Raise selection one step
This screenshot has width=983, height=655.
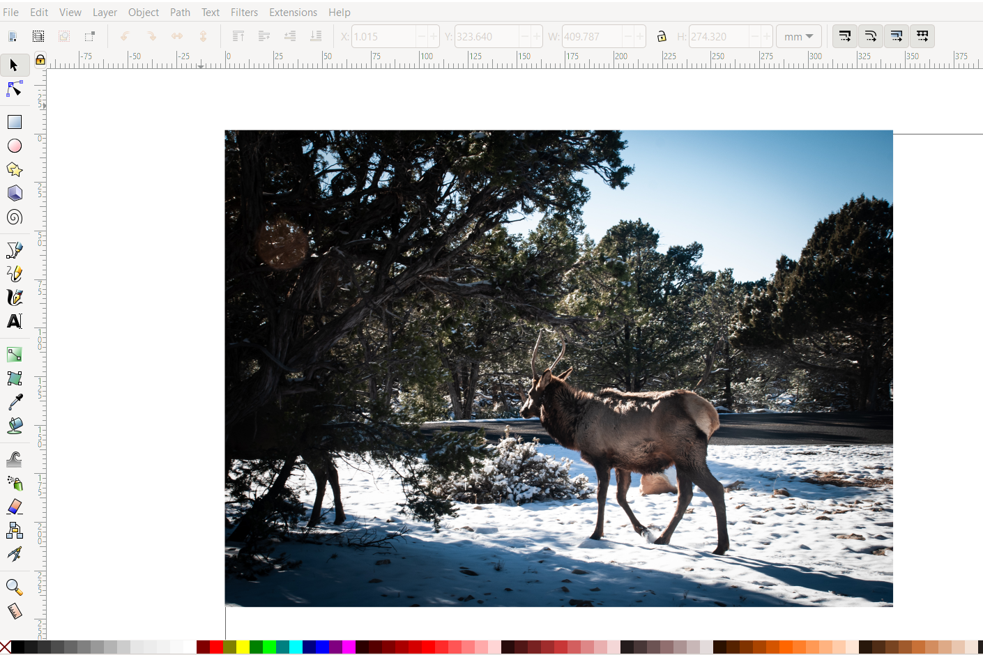click(264, 36)
